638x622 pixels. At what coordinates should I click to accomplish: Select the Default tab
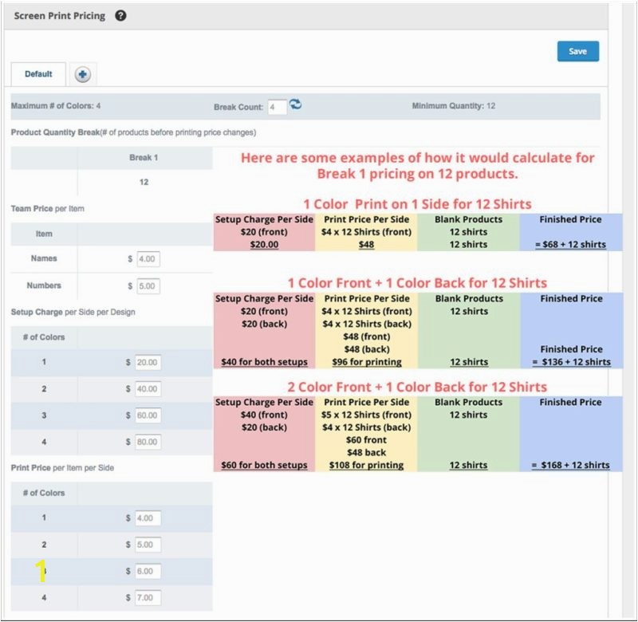coord(38,74)
